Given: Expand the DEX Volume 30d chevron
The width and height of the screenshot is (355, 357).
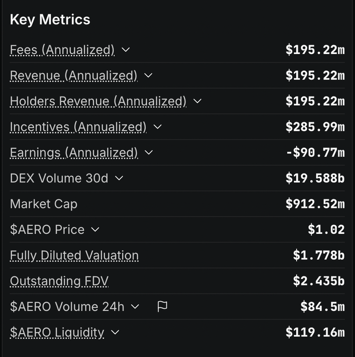Looking at the screenshot, I should click(x=119, y=178).
